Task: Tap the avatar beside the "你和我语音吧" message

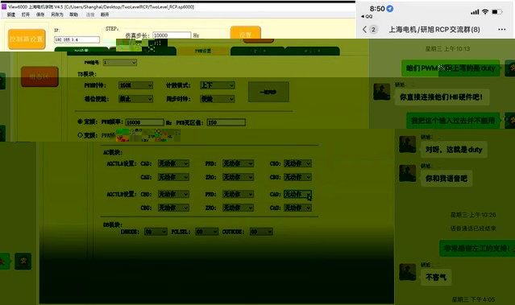Action: point(407,173)
